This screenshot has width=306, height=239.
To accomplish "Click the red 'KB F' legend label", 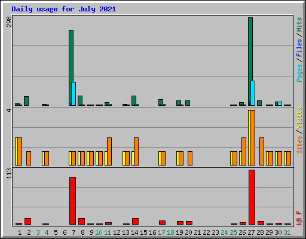I will coord(299,218).
